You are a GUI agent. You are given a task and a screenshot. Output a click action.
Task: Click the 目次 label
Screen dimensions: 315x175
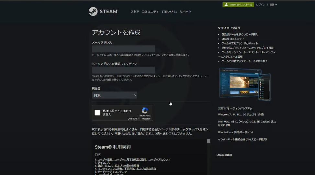coord(98,155)
